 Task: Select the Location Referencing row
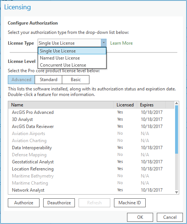[x=91, y=169]
